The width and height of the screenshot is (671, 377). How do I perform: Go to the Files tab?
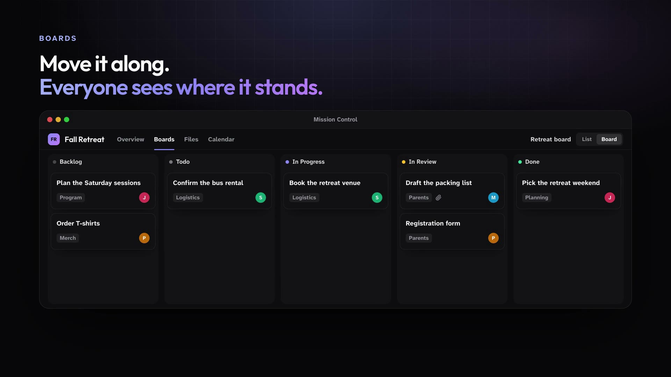click(x=191, y=139)
